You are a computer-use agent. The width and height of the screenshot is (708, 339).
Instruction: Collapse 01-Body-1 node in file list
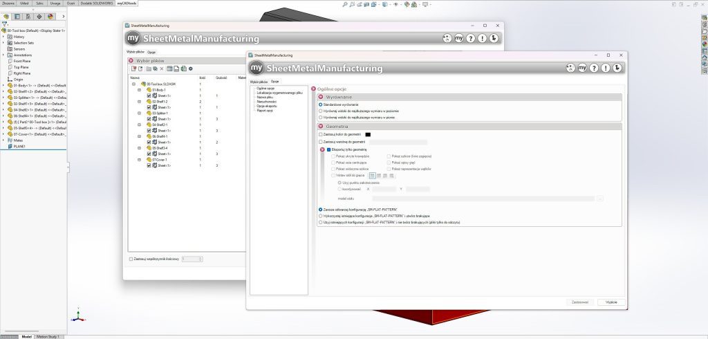139,90
